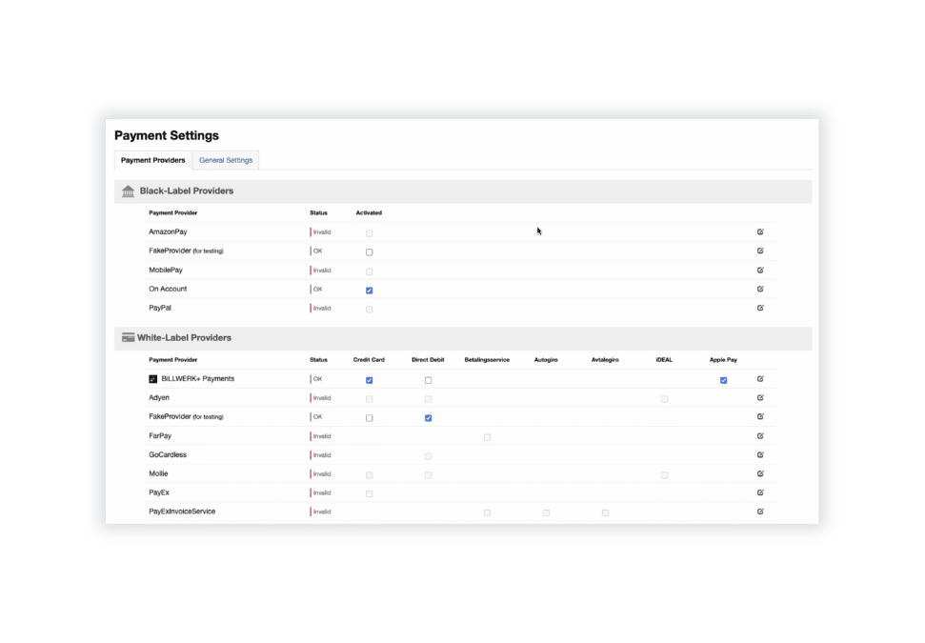Click the Payment Settings page title
Screen dimensions: 925x643
tap(167, 135)
